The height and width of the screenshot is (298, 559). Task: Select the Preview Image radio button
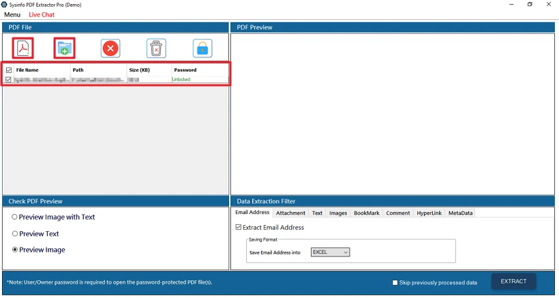coord(15,250)
